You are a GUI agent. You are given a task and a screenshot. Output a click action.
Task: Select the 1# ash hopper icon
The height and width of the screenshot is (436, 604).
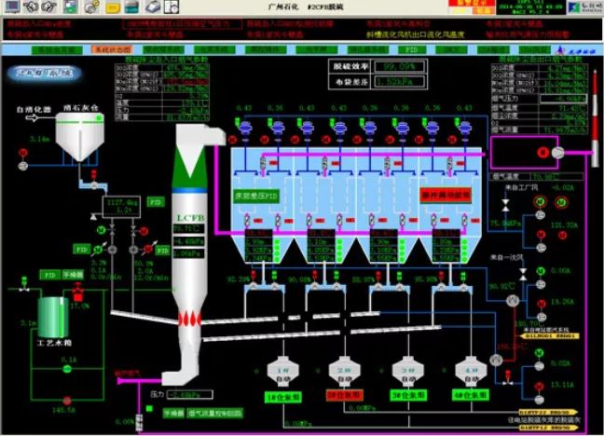tap(281, 371)
